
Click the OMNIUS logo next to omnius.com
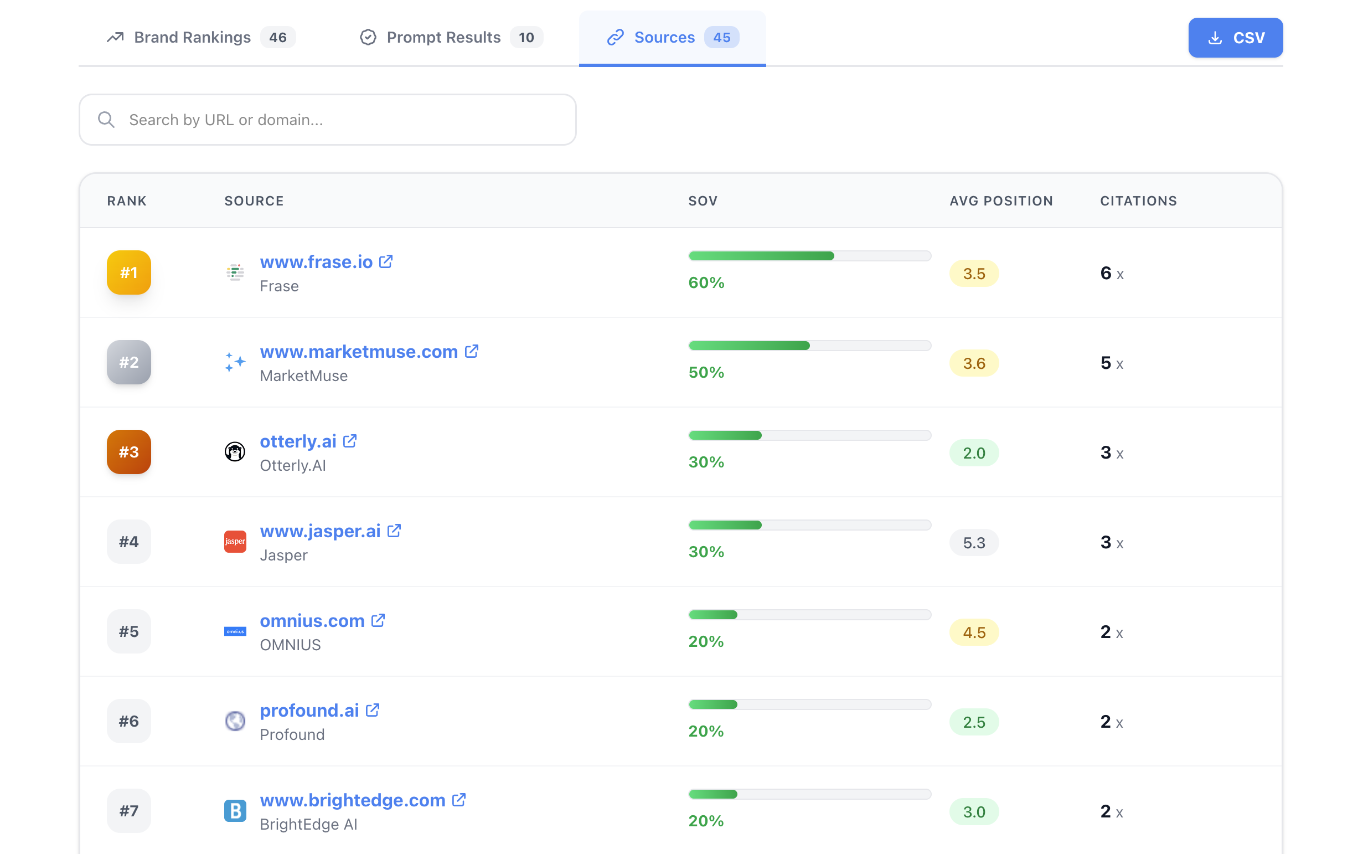pos(235,631)
